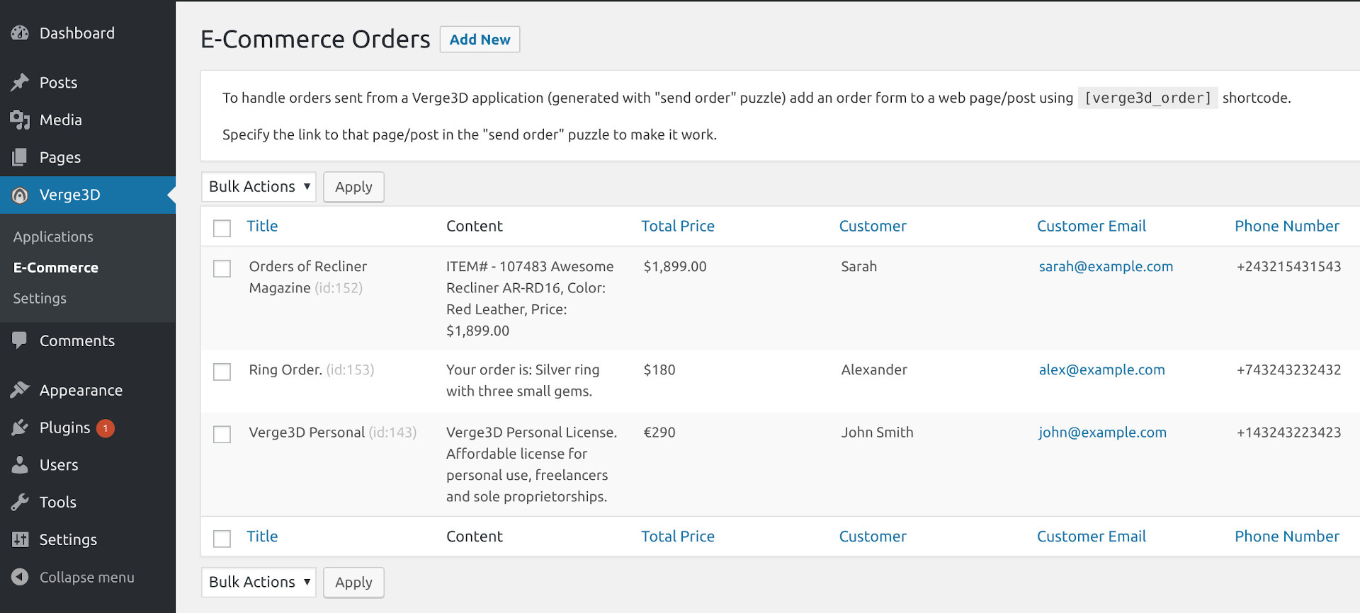Click the Verge3D logo icon
The width and height of the screenshot is (1360, 613).
[20, 195]
